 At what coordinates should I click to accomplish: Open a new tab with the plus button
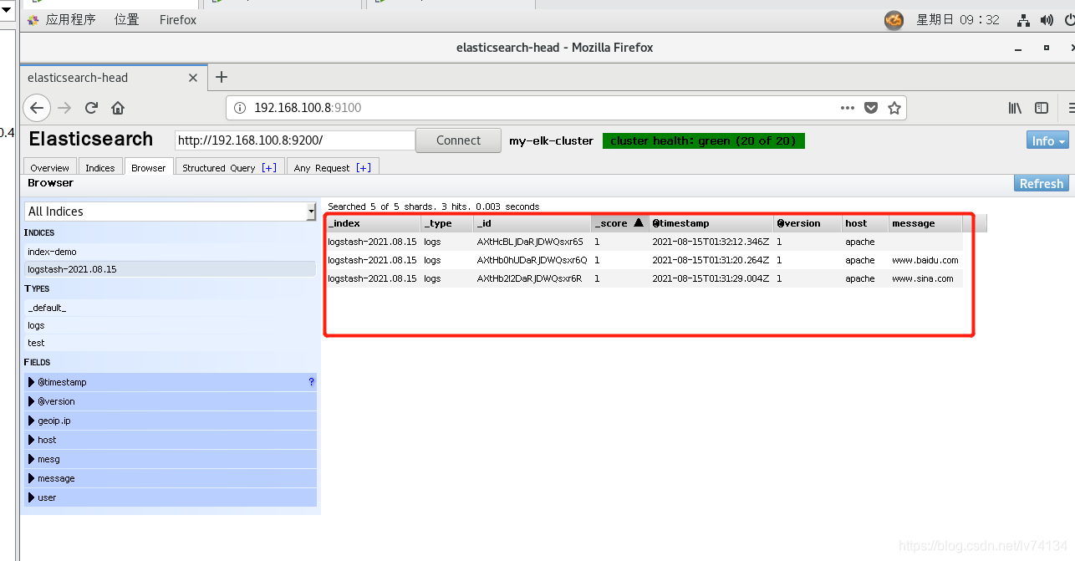tap(222, 77)
